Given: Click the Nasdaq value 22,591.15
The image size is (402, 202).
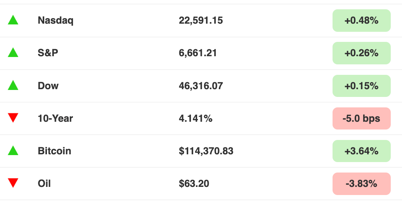Looking at the screenshot, I should [201, 21].
